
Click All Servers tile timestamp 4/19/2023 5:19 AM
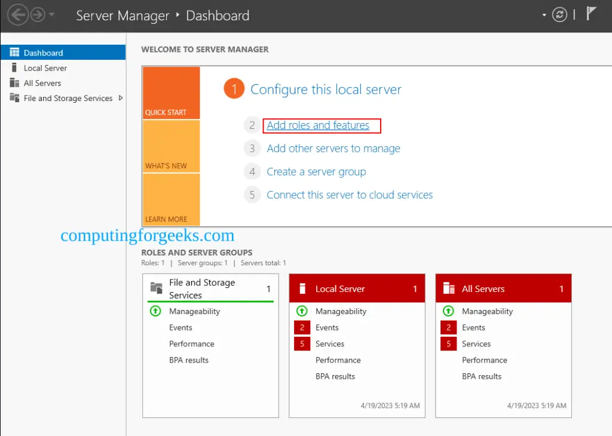pyautogui.click(x=537, y=406)
